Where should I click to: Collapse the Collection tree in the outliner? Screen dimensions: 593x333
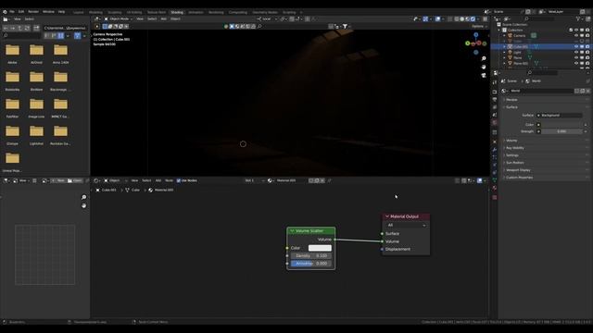coord(499,31)
